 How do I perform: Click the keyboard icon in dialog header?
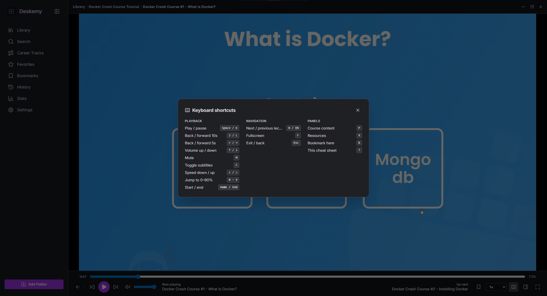[x=187, y=110]
